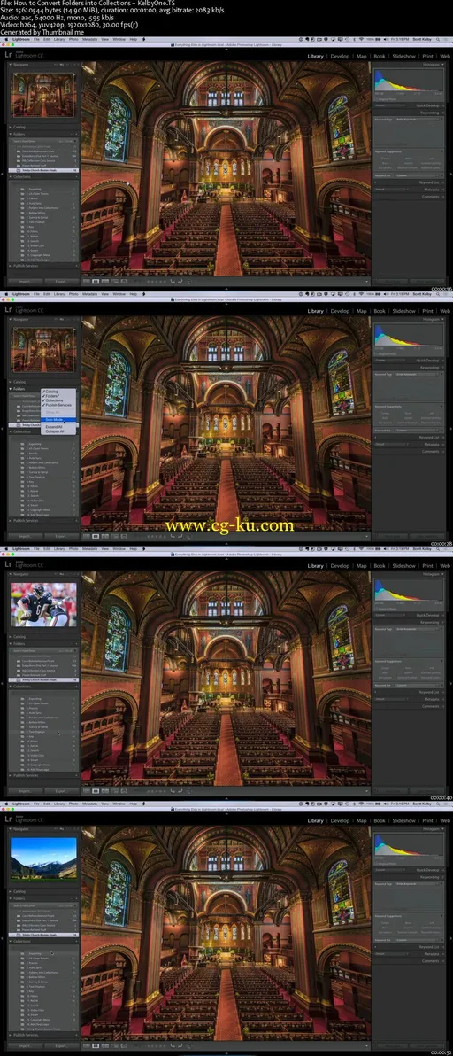
Task: Click football player Navigator thumbnail in 00:00:40 frame
Action: 43,605
